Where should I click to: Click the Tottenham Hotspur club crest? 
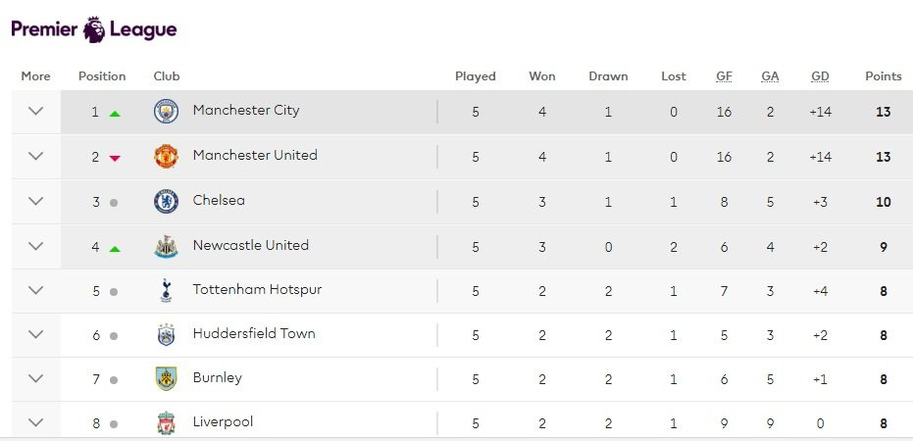click(166, 290)
